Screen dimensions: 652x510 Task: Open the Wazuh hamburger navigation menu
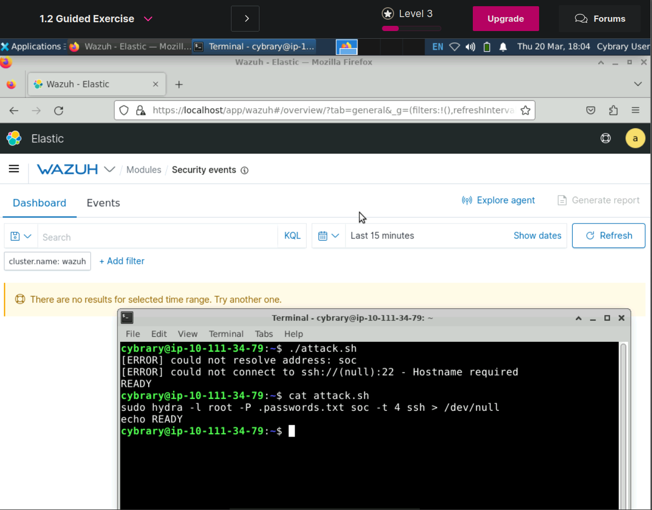(14, 169)
